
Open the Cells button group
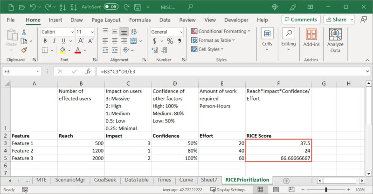coord(267,40)
